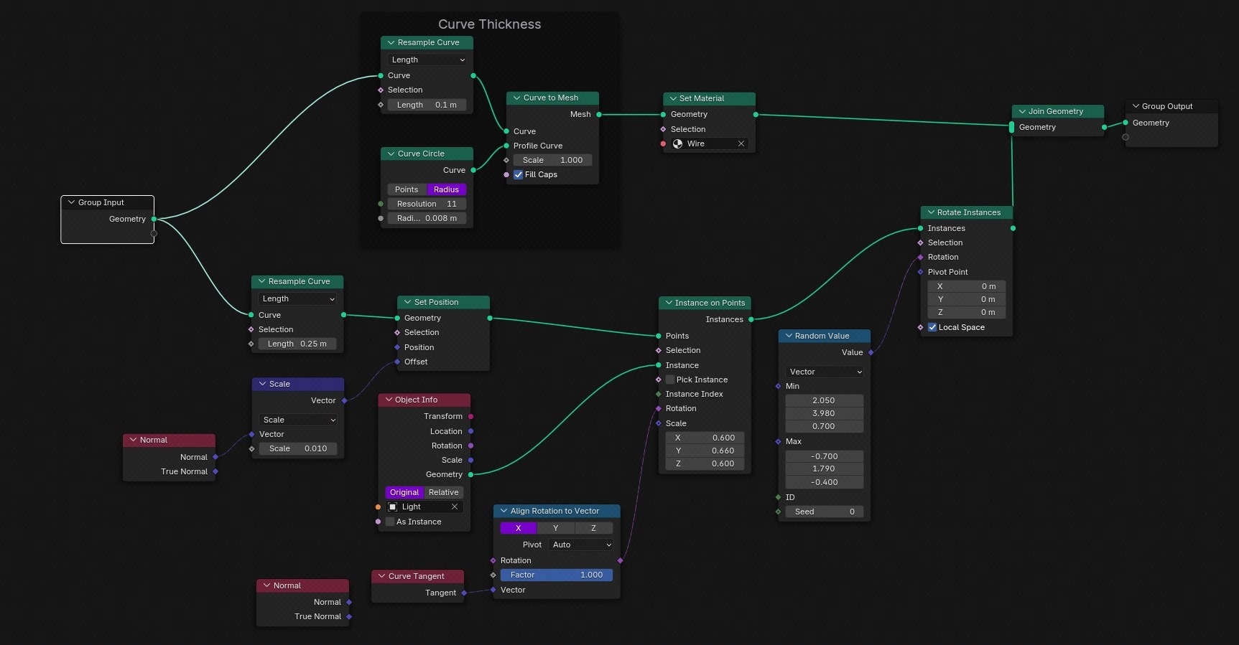
Task: Collapse the Curve Tangent node
Action: tap(381, 576)
